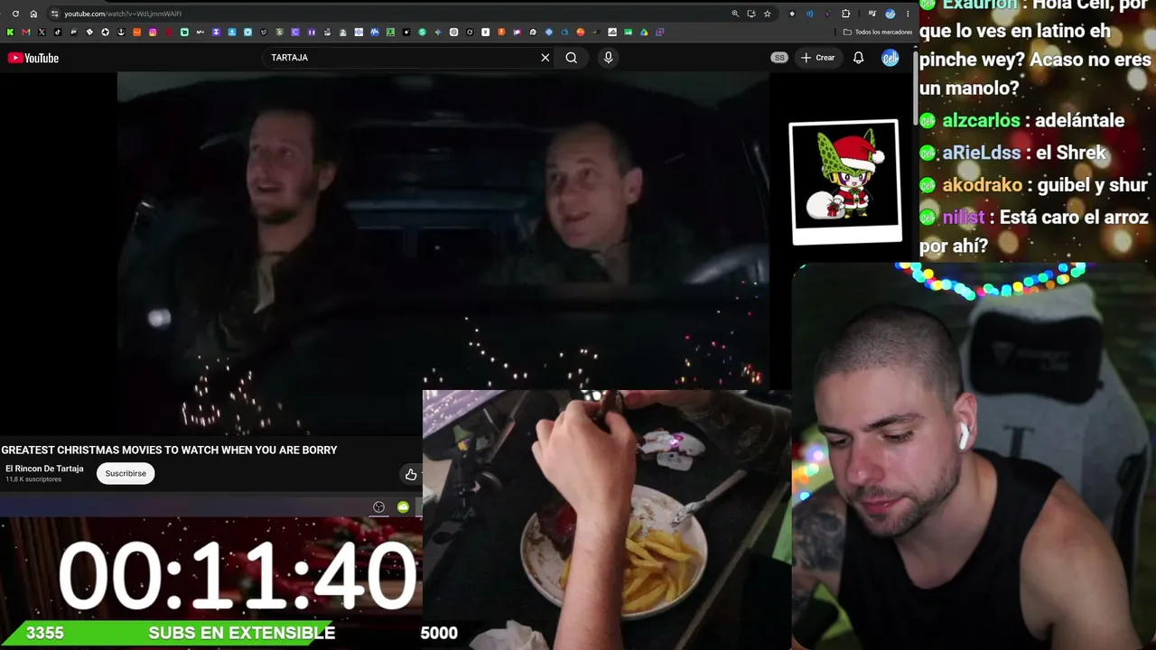Open the Instagram bookmark
Screen dimensions: 1156x650
coord(153,32)
